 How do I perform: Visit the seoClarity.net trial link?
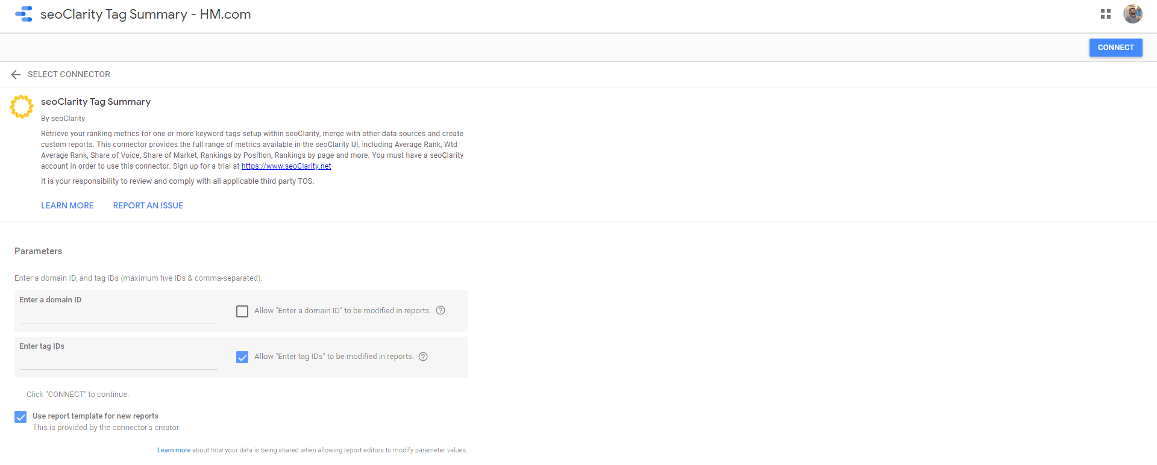pyautogui.click(x=286, y=166)
